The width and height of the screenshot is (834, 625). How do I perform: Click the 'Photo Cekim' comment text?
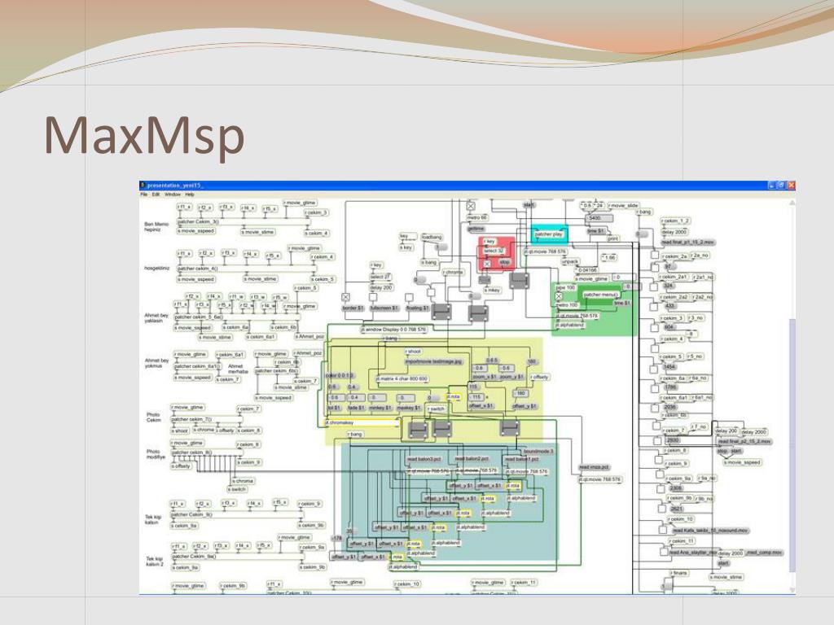[x=154, y=417]
